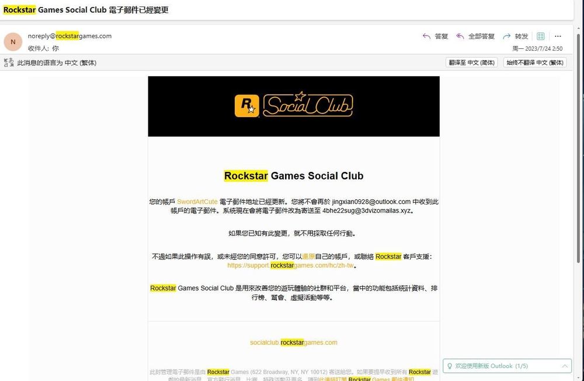The height and width of the screenshot is (381, 584).
Task: Click the translation language icon
Action: pos(9,62)
